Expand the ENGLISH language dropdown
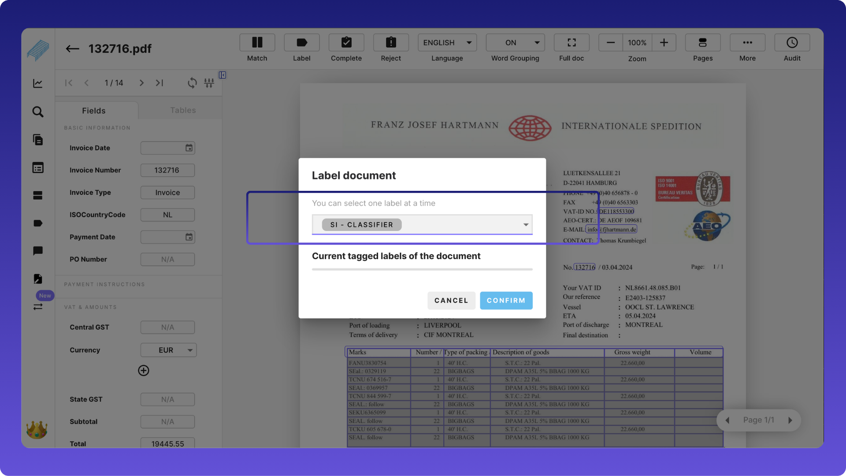 [x=447, y=42]
